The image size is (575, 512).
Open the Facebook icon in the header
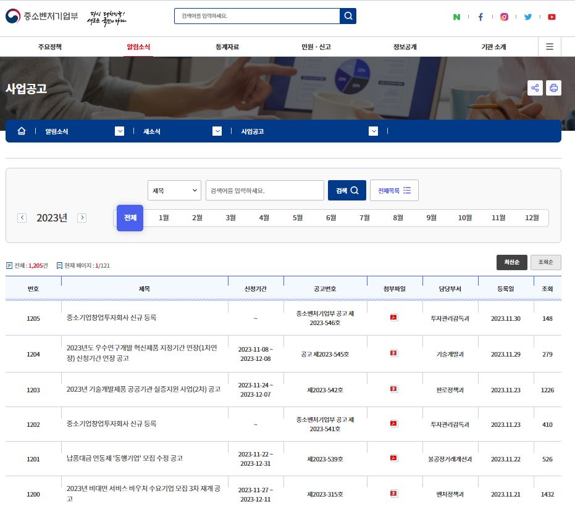click(x=481, y=17)
